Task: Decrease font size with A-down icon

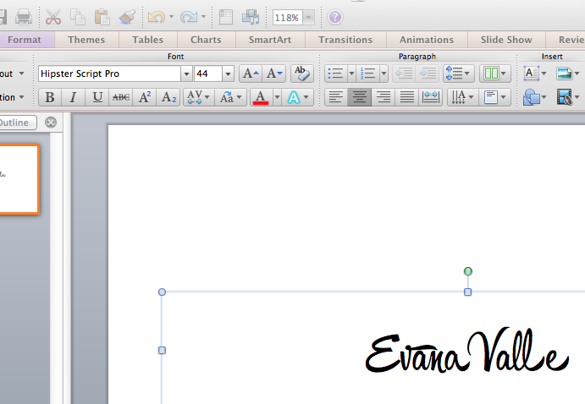Action: (x=273, y=74)
